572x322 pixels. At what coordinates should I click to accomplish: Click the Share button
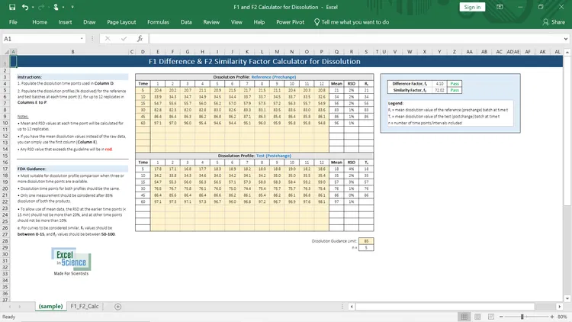[x=554, y=22]
